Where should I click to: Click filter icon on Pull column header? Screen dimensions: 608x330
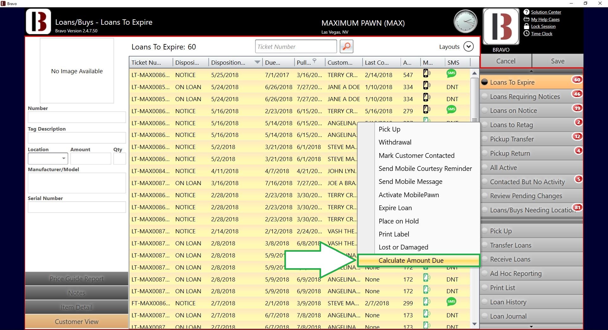(314, 60)
